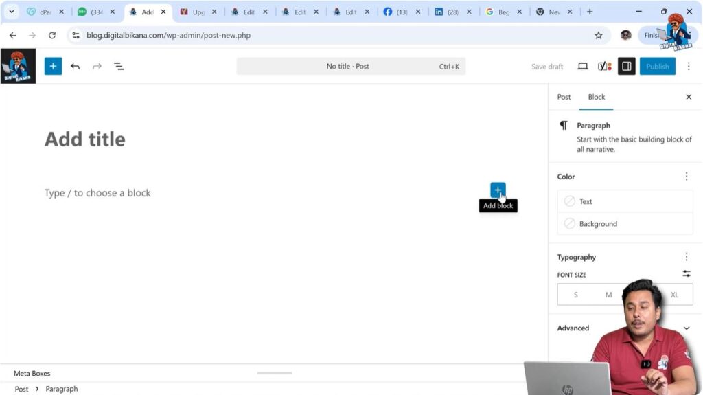
Task: Click the browser address bar URL
Action: coord(168,36)
